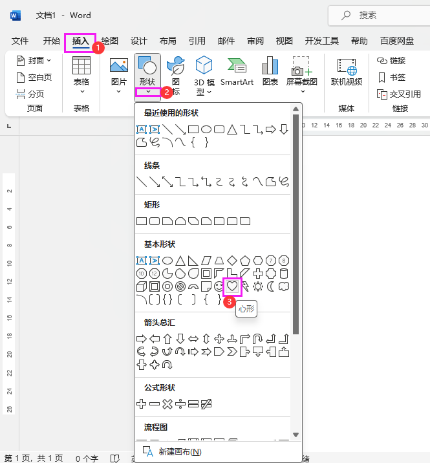Insert a 交叉引用 cross-reference
This screenshot has height=463, width=430.
coord(399,94)
